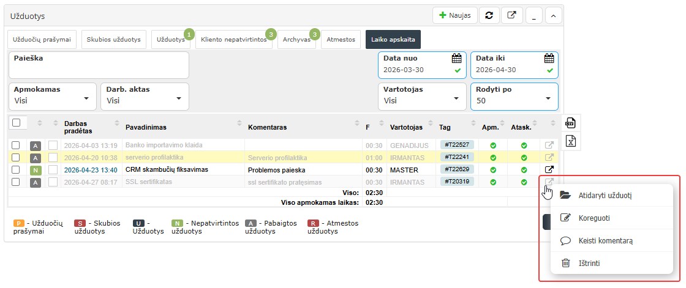The height and width of the screenshot is (288, 686).
Task: Export table to Excel icon
Action: [570, 141]
